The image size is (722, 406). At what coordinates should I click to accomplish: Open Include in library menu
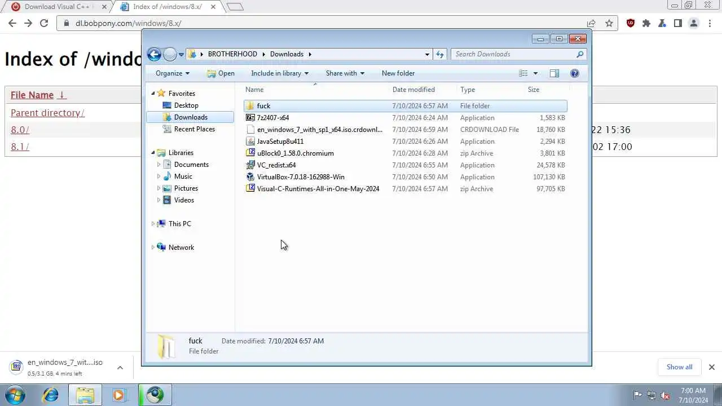[280, 73]
